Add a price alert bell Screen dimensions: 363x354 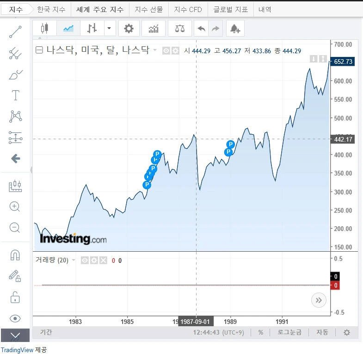[x=235, y=28]
